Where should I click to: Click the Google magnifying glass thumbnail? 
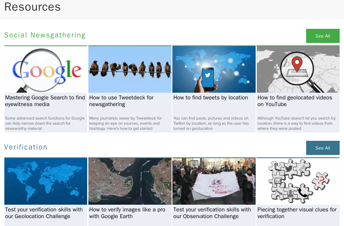click(x=46, y=69)
